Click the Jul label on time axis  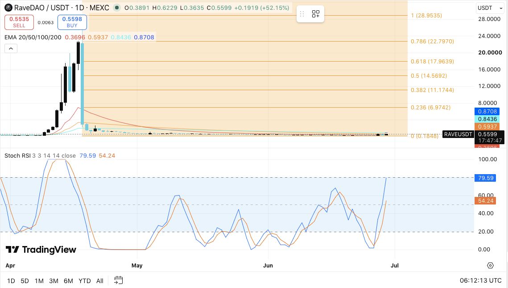(x=395, y=265)
